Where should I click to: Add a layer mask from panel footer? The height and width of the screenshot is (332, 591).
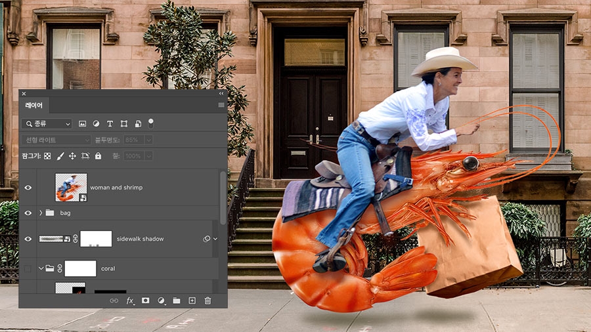pos(145,301)
